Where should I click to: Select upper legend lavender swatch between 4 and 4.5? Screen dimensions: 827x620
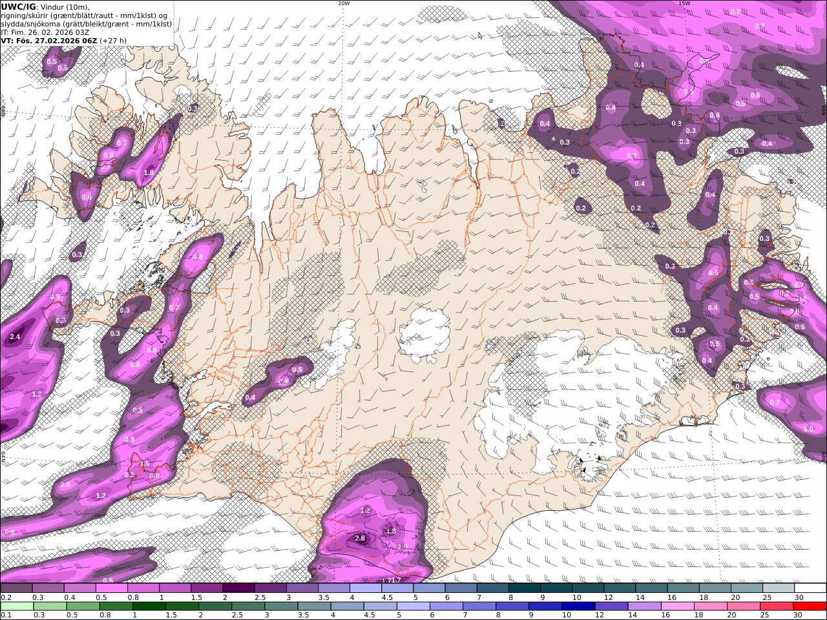365,588
